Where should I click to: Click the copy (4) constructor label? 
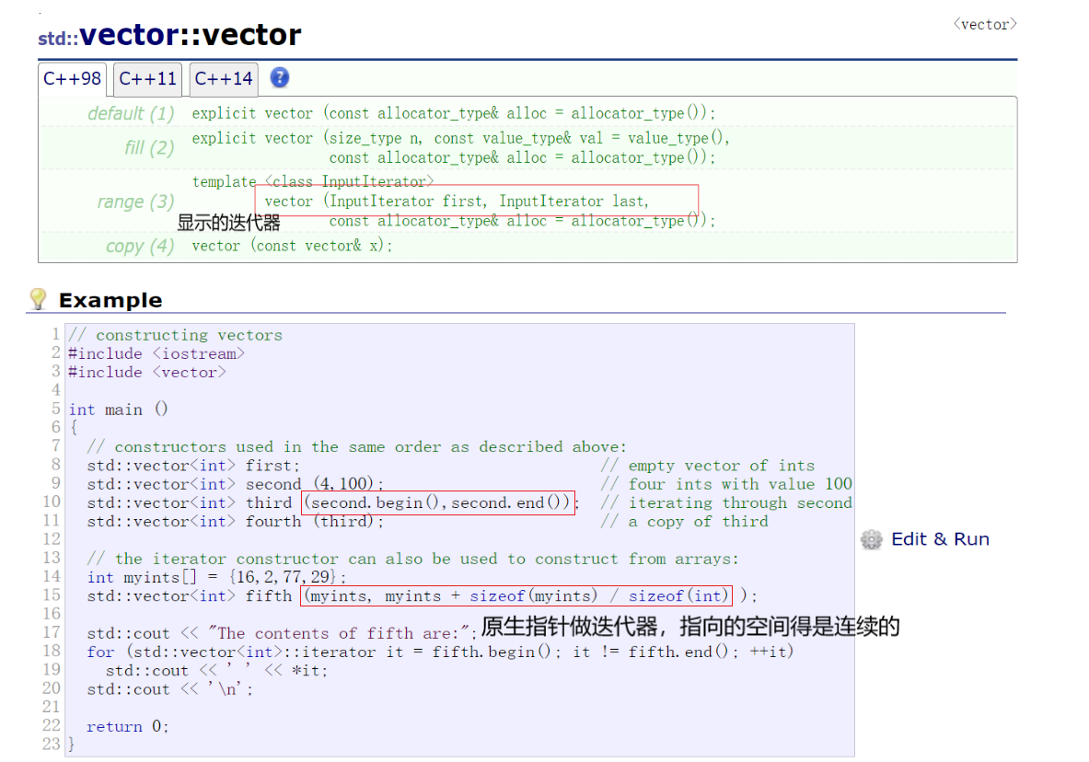point(140,246)
